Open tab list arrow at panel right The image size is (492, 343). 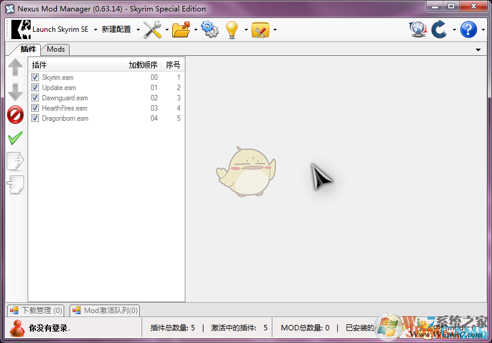point(478,50)
